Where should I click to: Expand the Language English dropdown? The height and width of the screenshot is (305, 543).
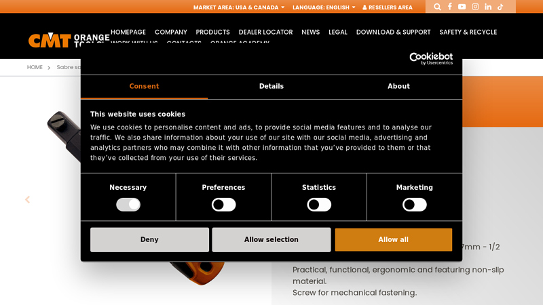(324, 7)
